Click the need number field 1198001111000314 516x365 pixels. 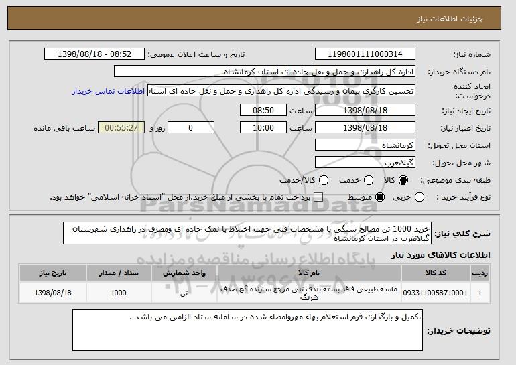pos(365,54)
